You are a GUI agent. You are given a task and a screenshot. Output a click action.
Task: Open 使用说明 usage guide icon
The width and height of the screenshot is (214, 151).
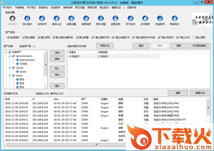[x=86, y=19]
